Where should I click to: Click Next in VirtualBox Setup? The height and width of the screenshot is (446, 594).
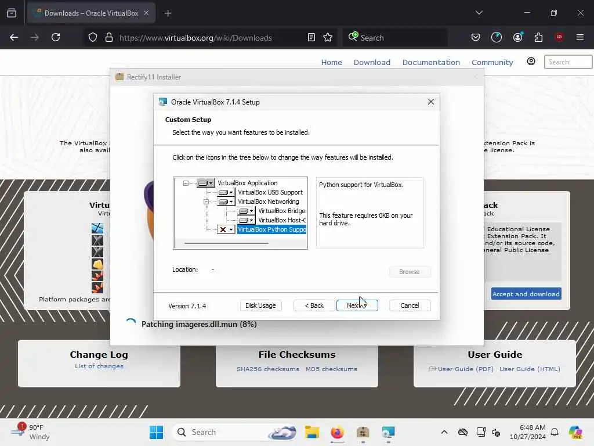[x=357, y=305]
